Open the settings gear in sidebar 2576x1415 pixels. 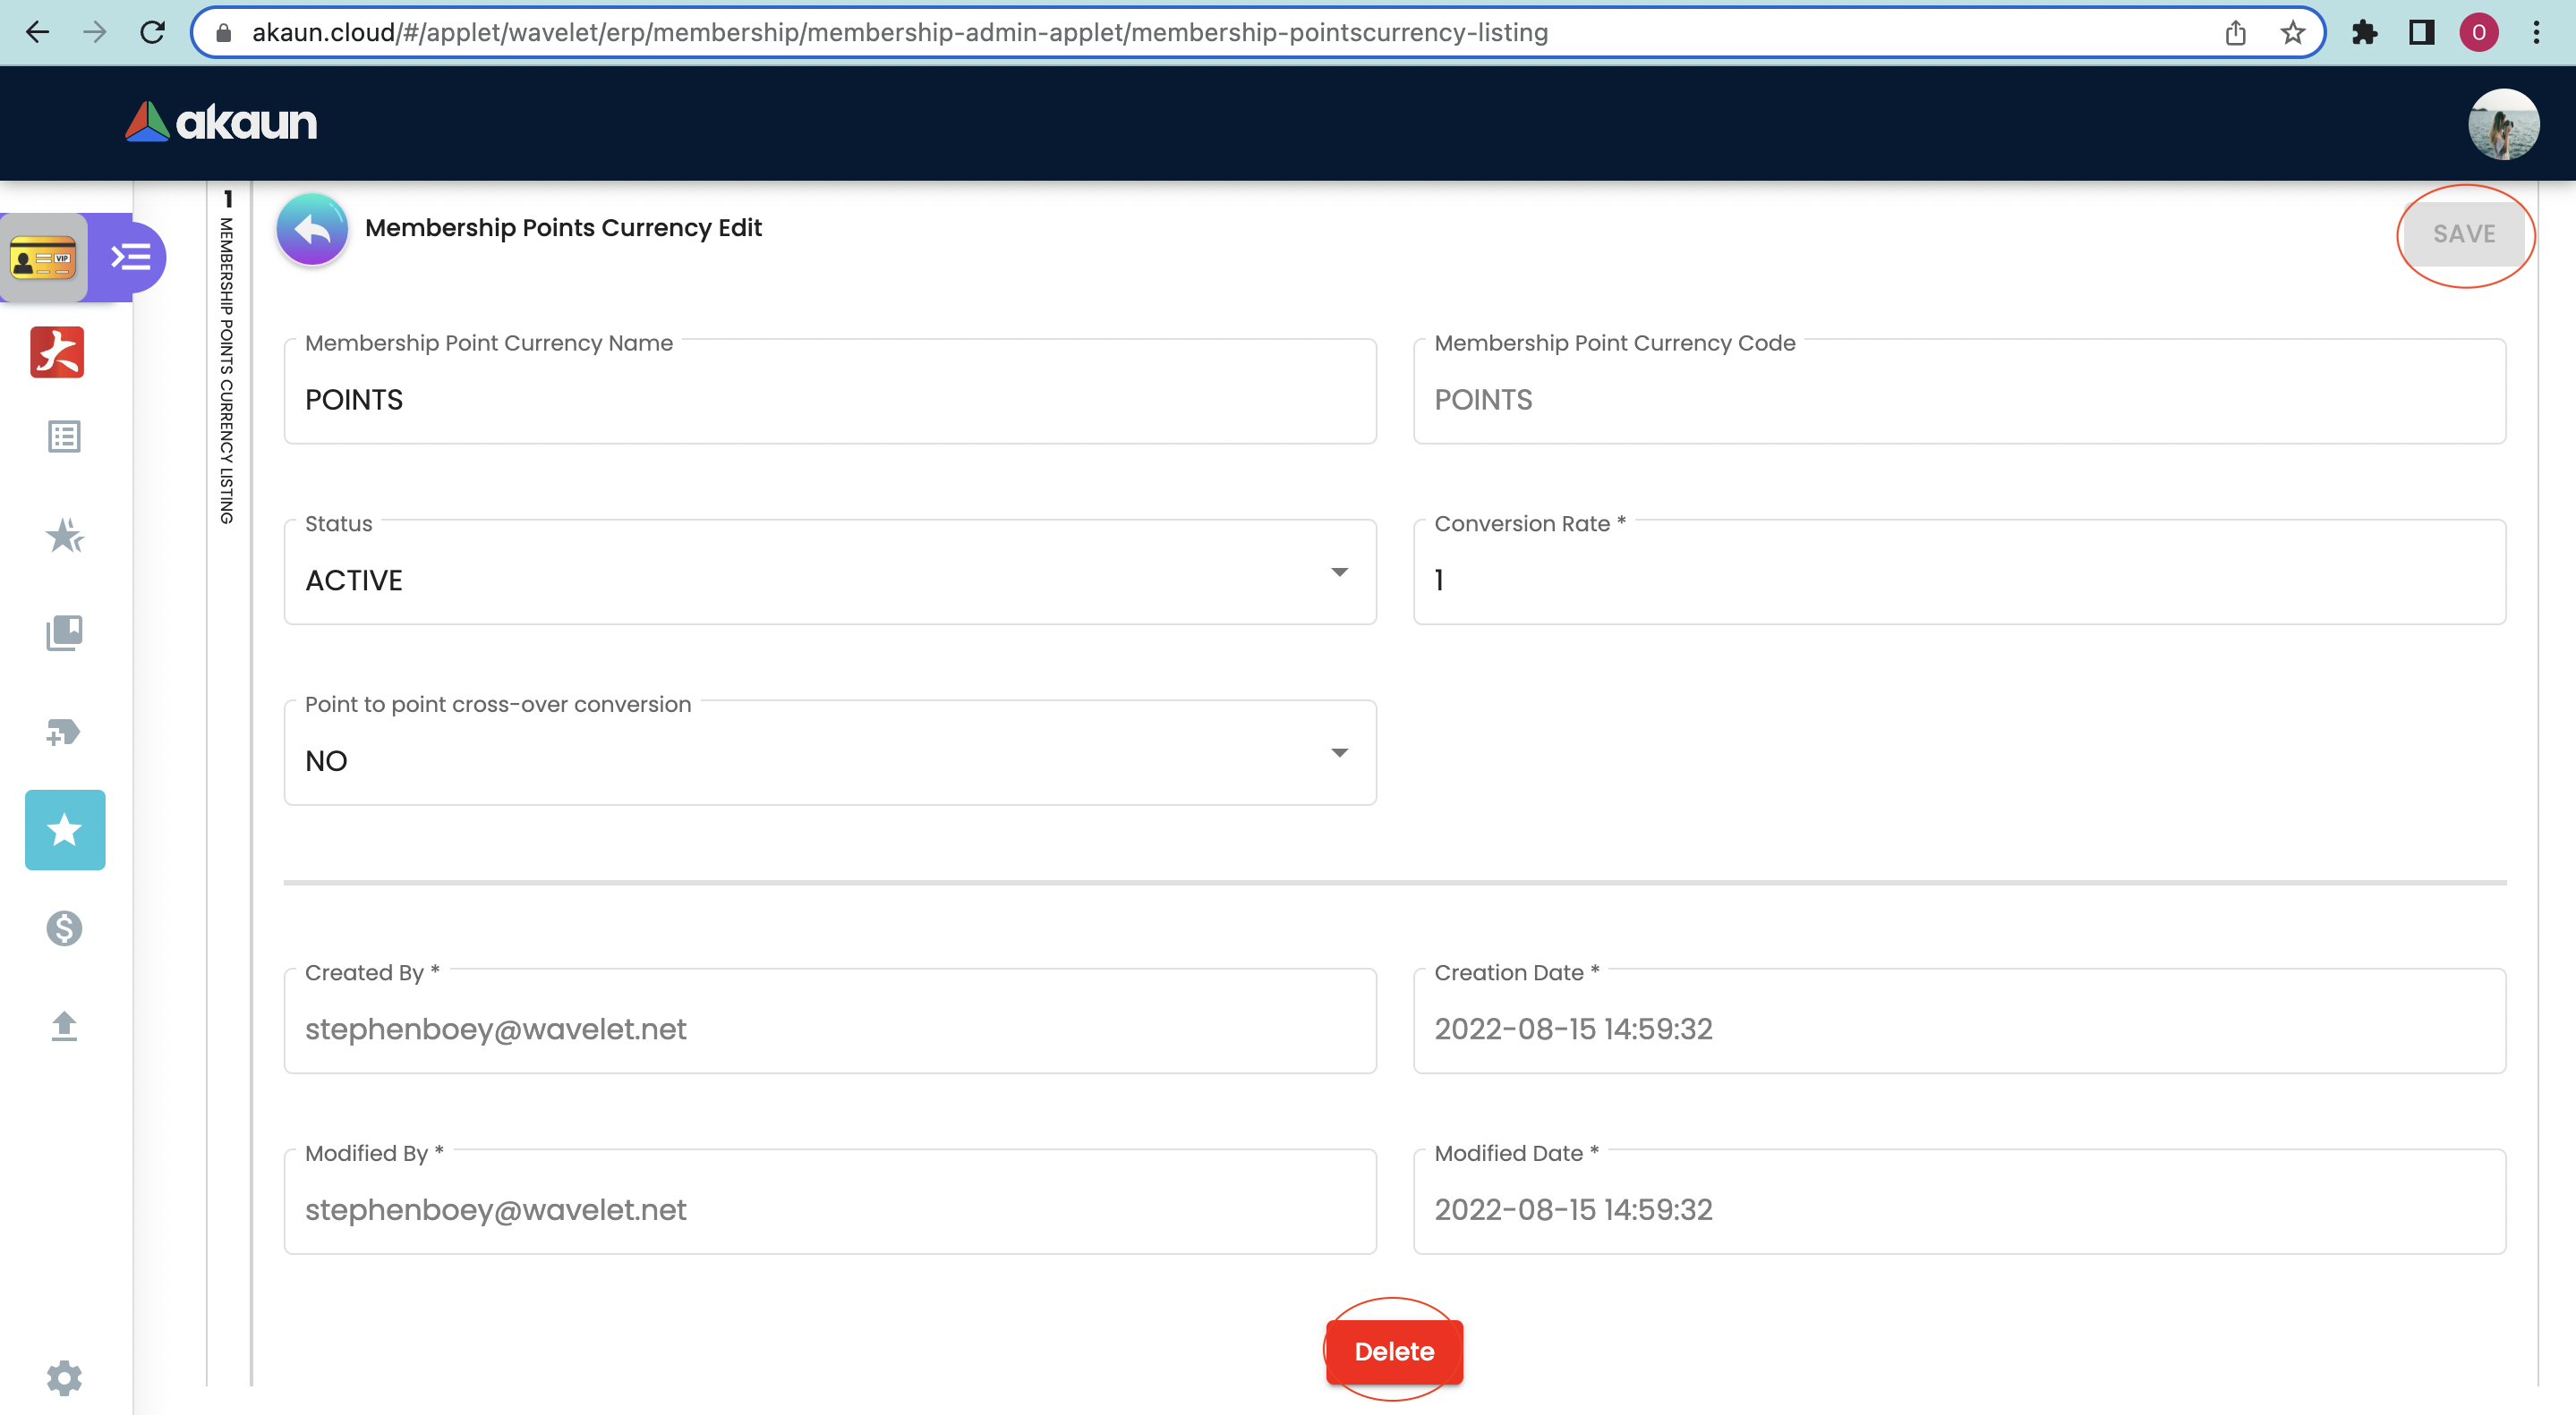(64, 1377)
